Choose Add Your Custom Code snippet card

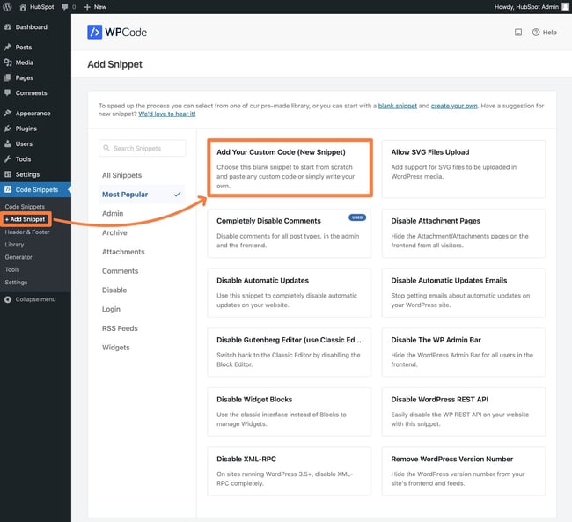(x=290, y=169)
